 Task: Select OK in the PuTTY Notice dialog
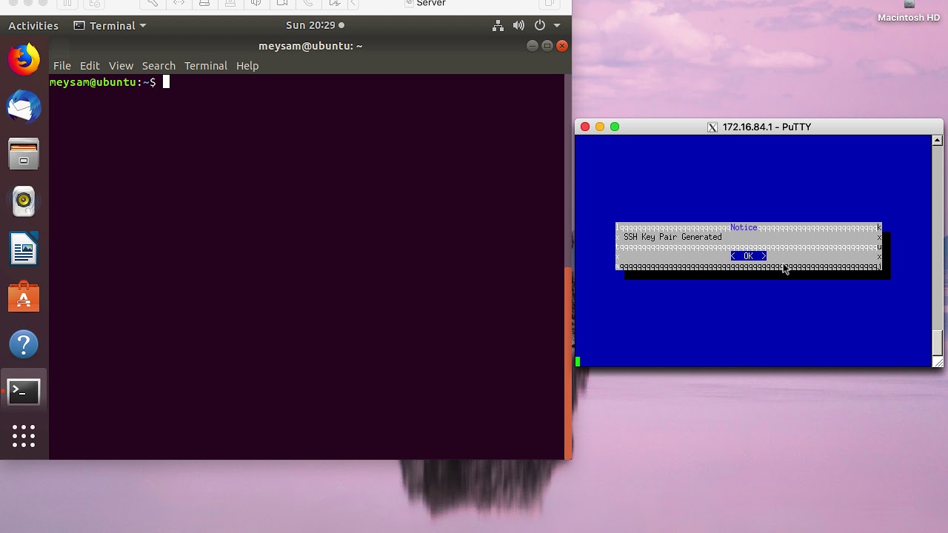748,256
